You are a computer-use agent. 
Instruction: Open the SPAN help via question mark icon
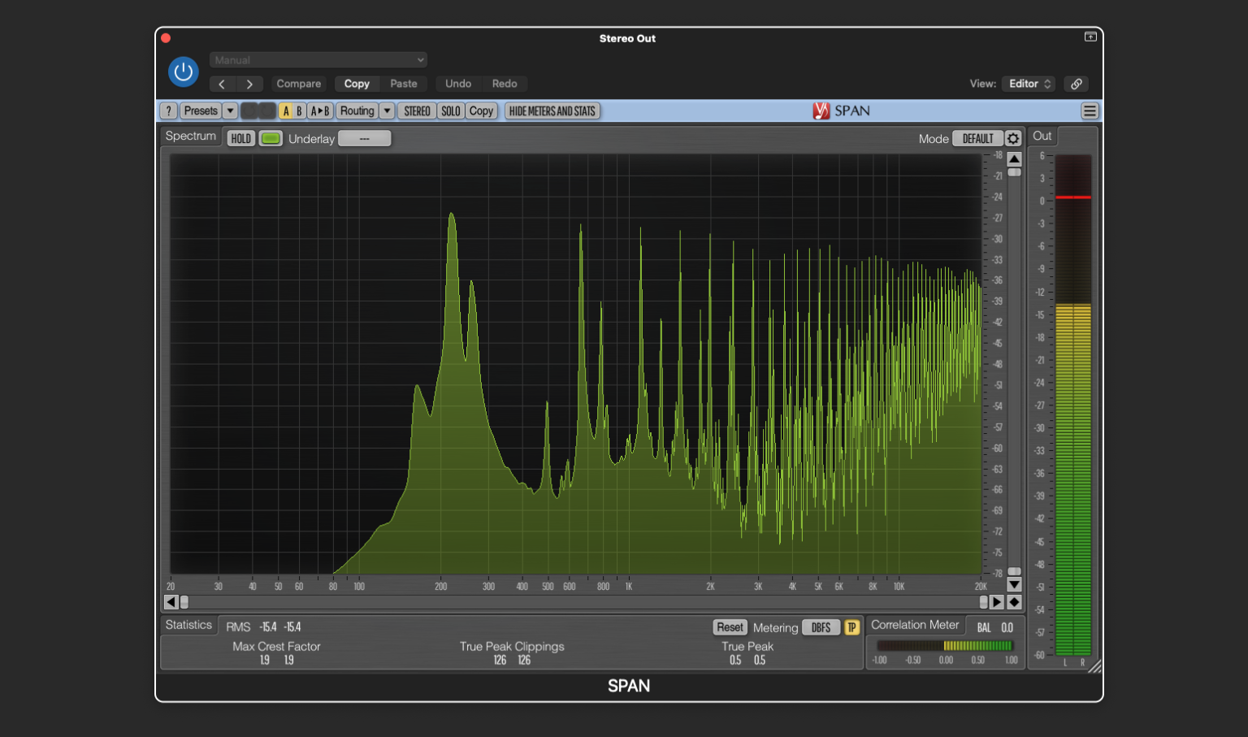pyautogui.click(x=168, y=111)
